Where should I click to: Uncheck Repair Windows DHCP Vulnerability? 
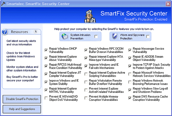[x=46, y=50]
